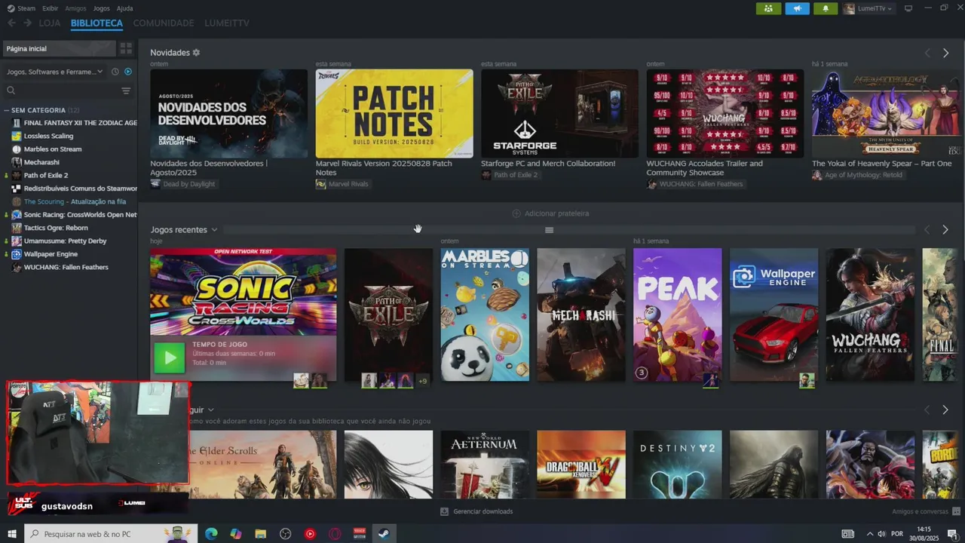Open the Destiny 2 cover

[677, 465]
